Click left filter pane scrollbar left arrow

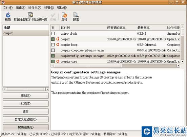click(4, 89)
